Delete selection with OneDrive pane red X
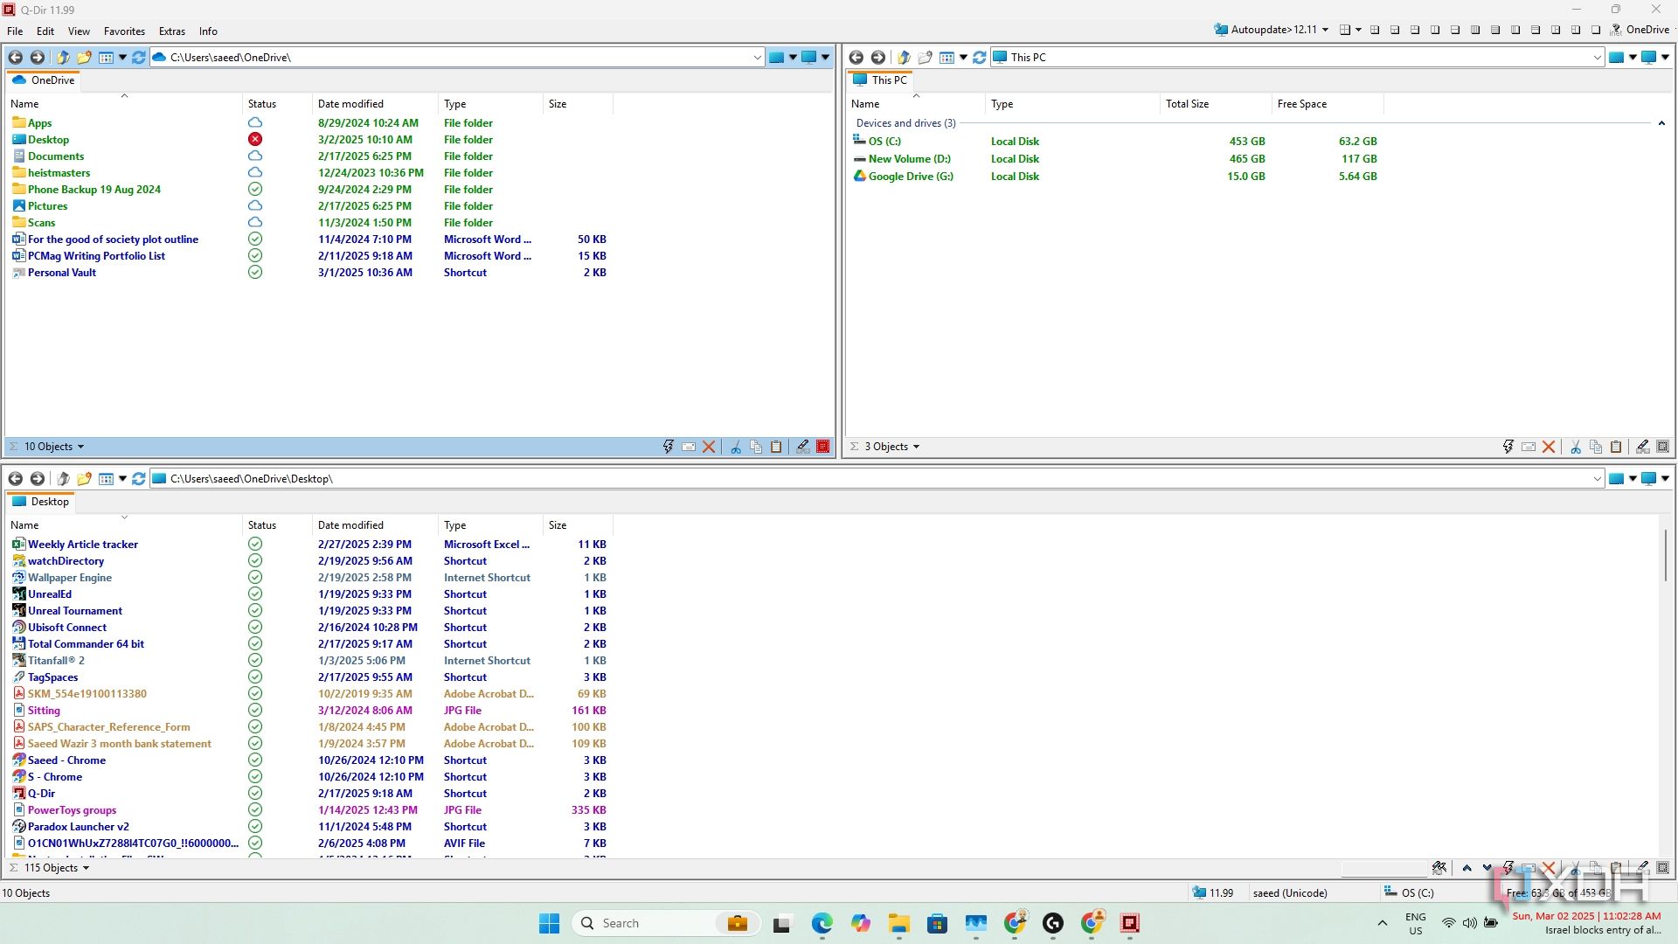The height and width of the screenshot is (944, 1678). coord(709,447)
